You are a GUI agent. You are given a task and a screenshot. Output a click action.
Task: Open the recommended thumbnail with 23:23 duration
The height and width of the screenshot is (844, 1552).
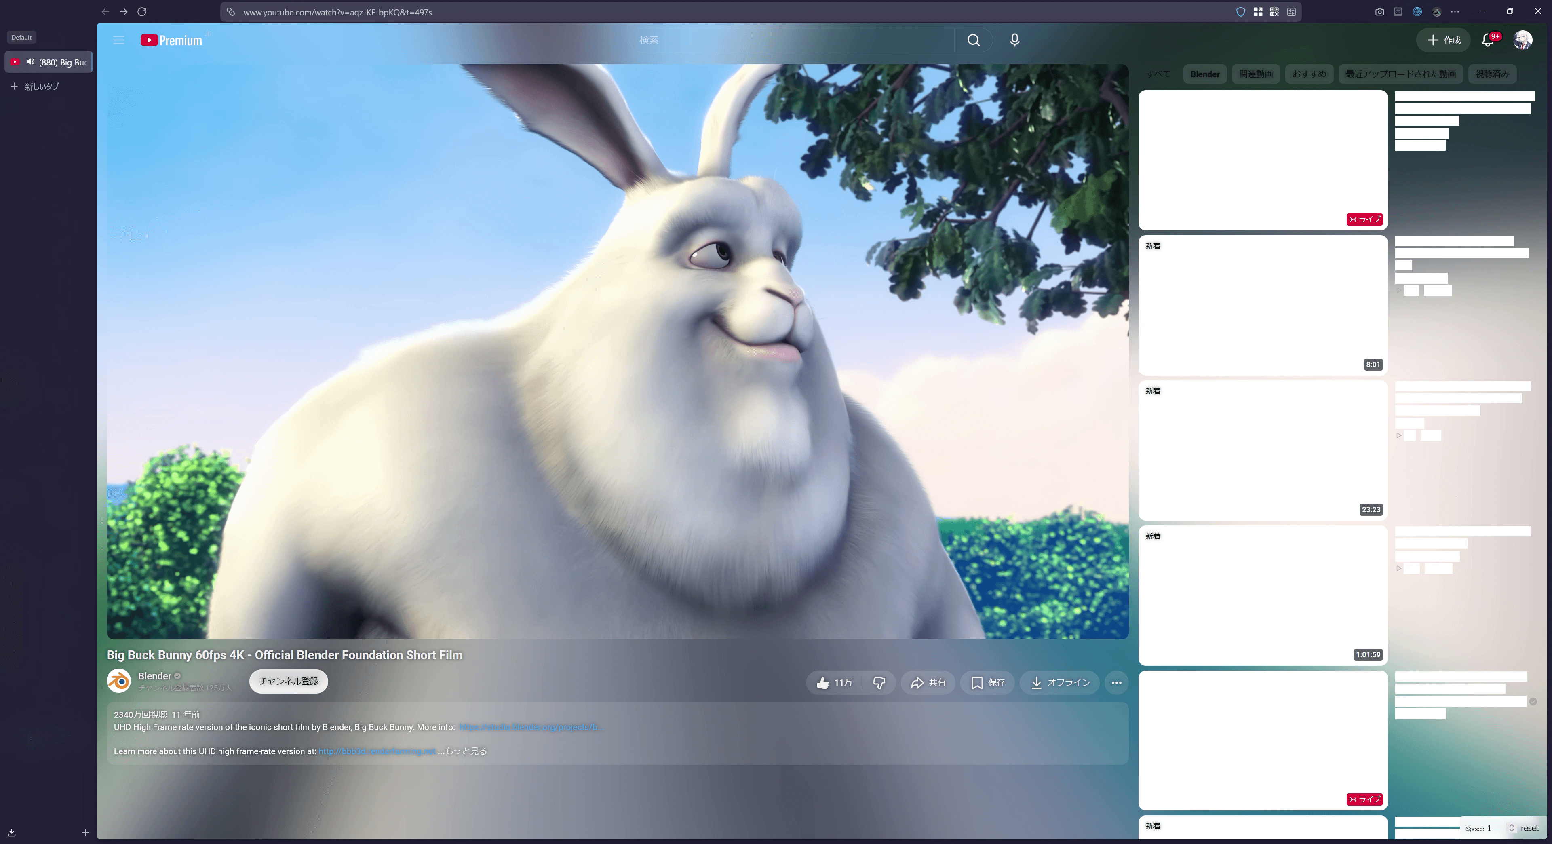1263,450
